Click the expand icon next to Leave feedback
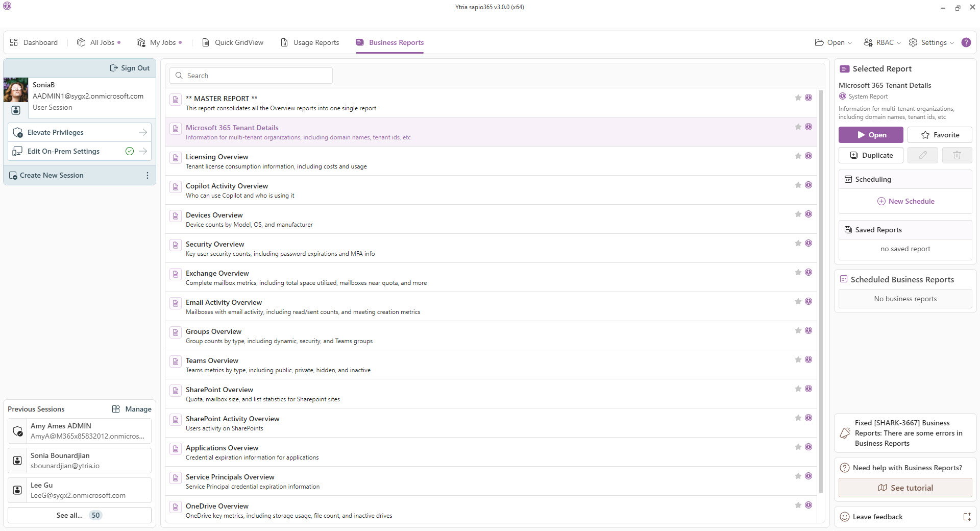The height and width of the screenshot is (531, 980). pyautogui.click(x=967, y=517)
